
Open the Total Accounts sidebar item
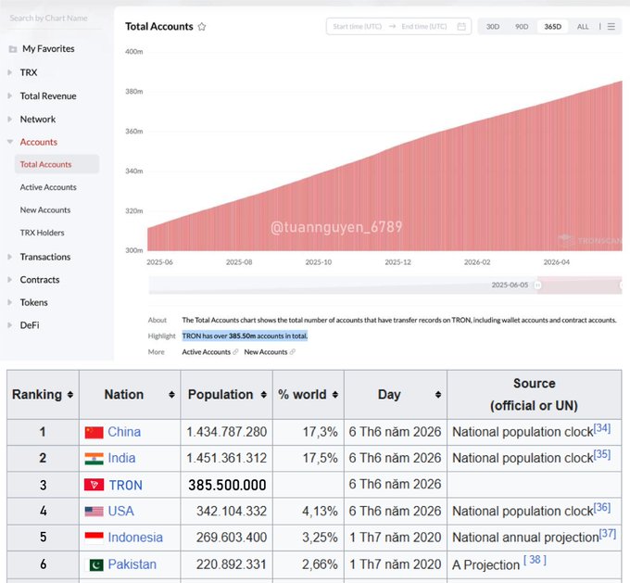click(57, 164)
